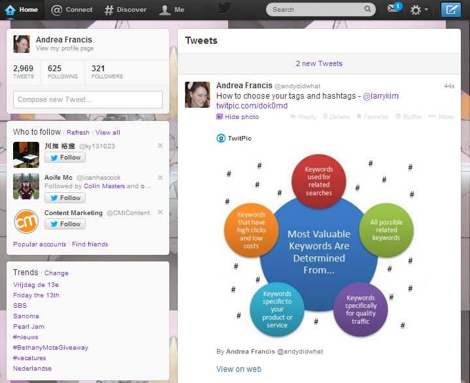Open the tweet's More menu

point(441,117)
